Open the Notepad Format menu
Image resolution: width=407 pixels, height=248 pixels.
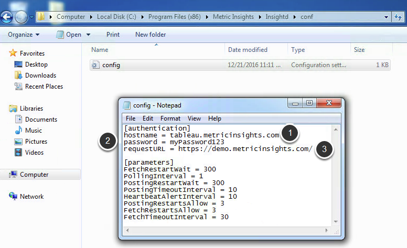click(x=170, y=118)
